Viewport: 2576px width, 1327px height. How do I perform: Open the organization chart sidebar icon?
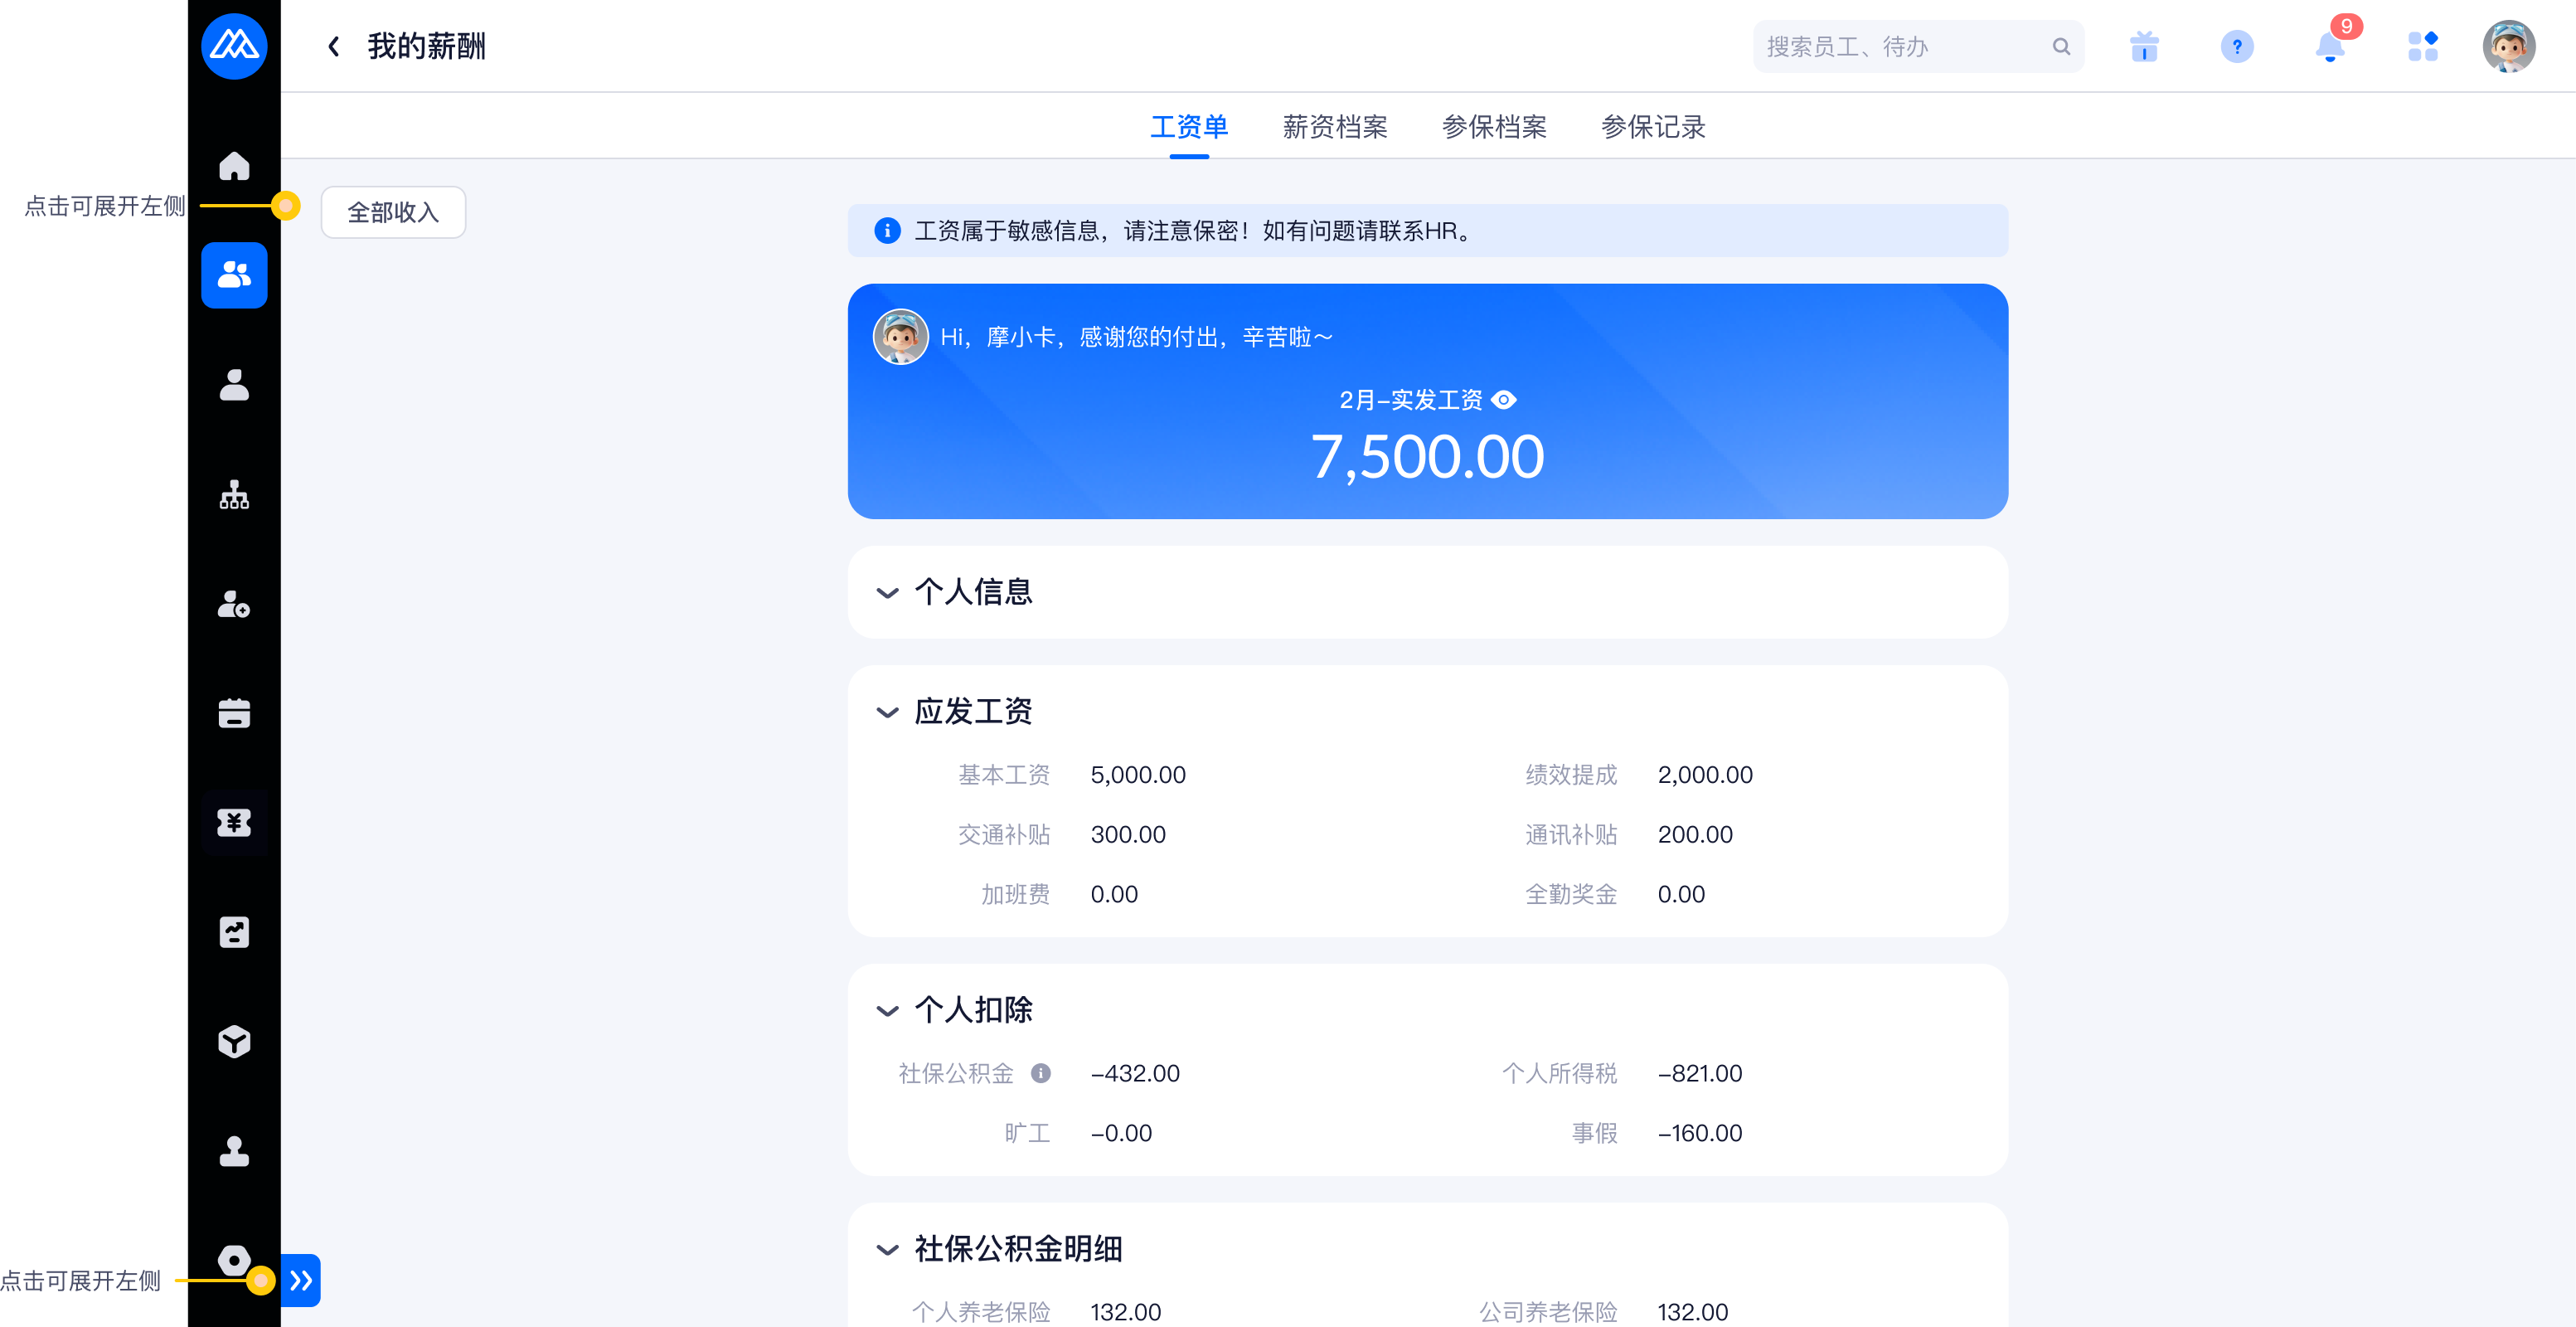(234, 494)
